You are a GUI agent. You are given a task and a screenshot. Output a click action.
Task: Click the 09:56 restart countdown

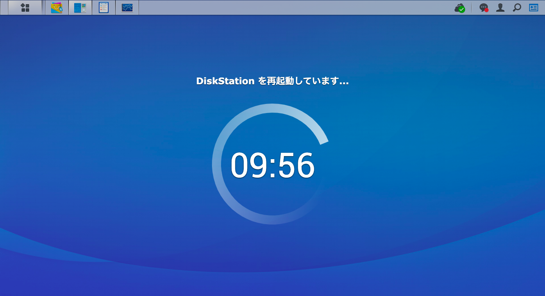point(272,166)
